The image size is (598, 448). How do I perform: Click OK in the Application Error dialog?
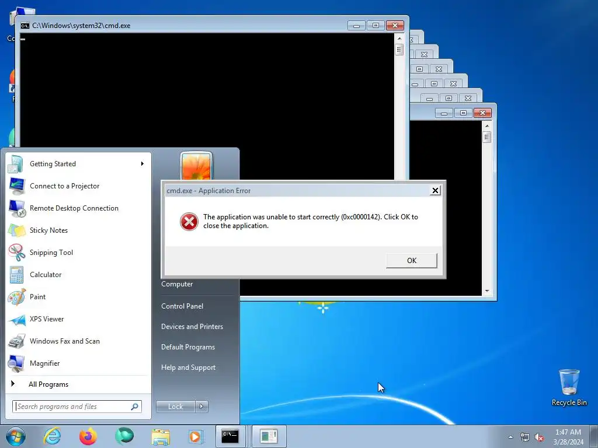(412, 261)
